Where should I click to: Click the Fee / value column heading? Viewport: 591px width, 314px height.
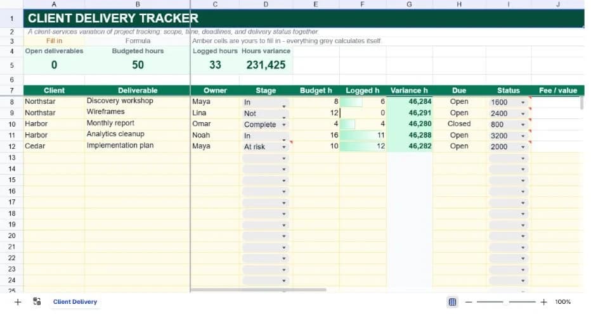558,91
